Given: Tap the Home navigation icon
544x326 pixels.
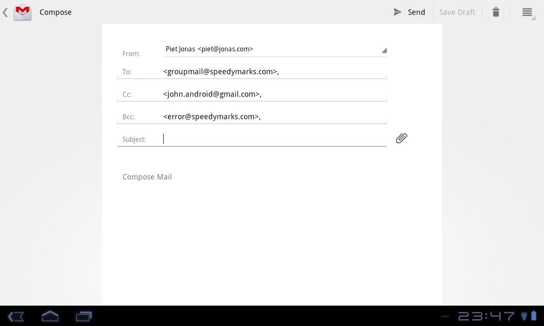Looking at the screenshot, I should 50,316.
